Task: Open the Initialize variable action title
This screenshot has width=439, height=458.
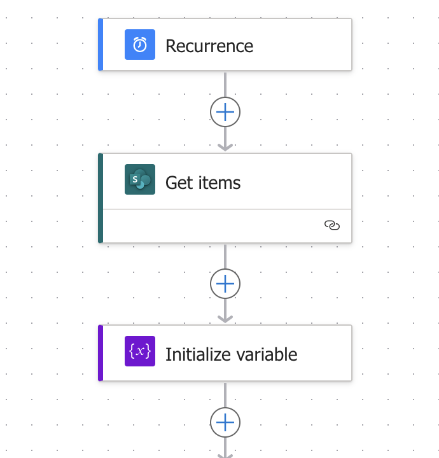Action: (x=232, y=354)
